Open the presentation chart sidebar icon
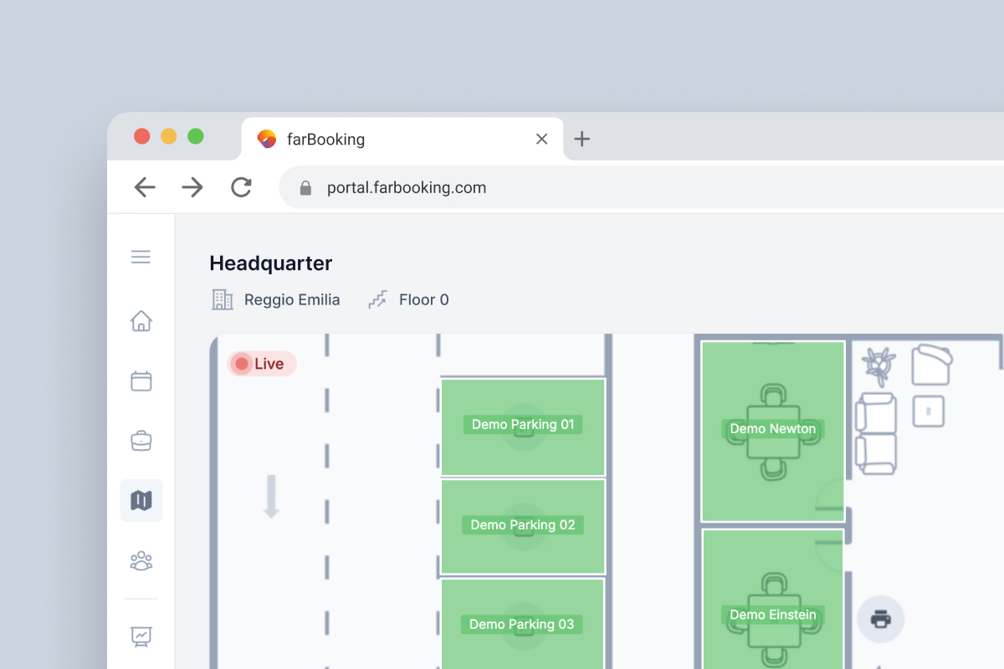 [141, 636]
